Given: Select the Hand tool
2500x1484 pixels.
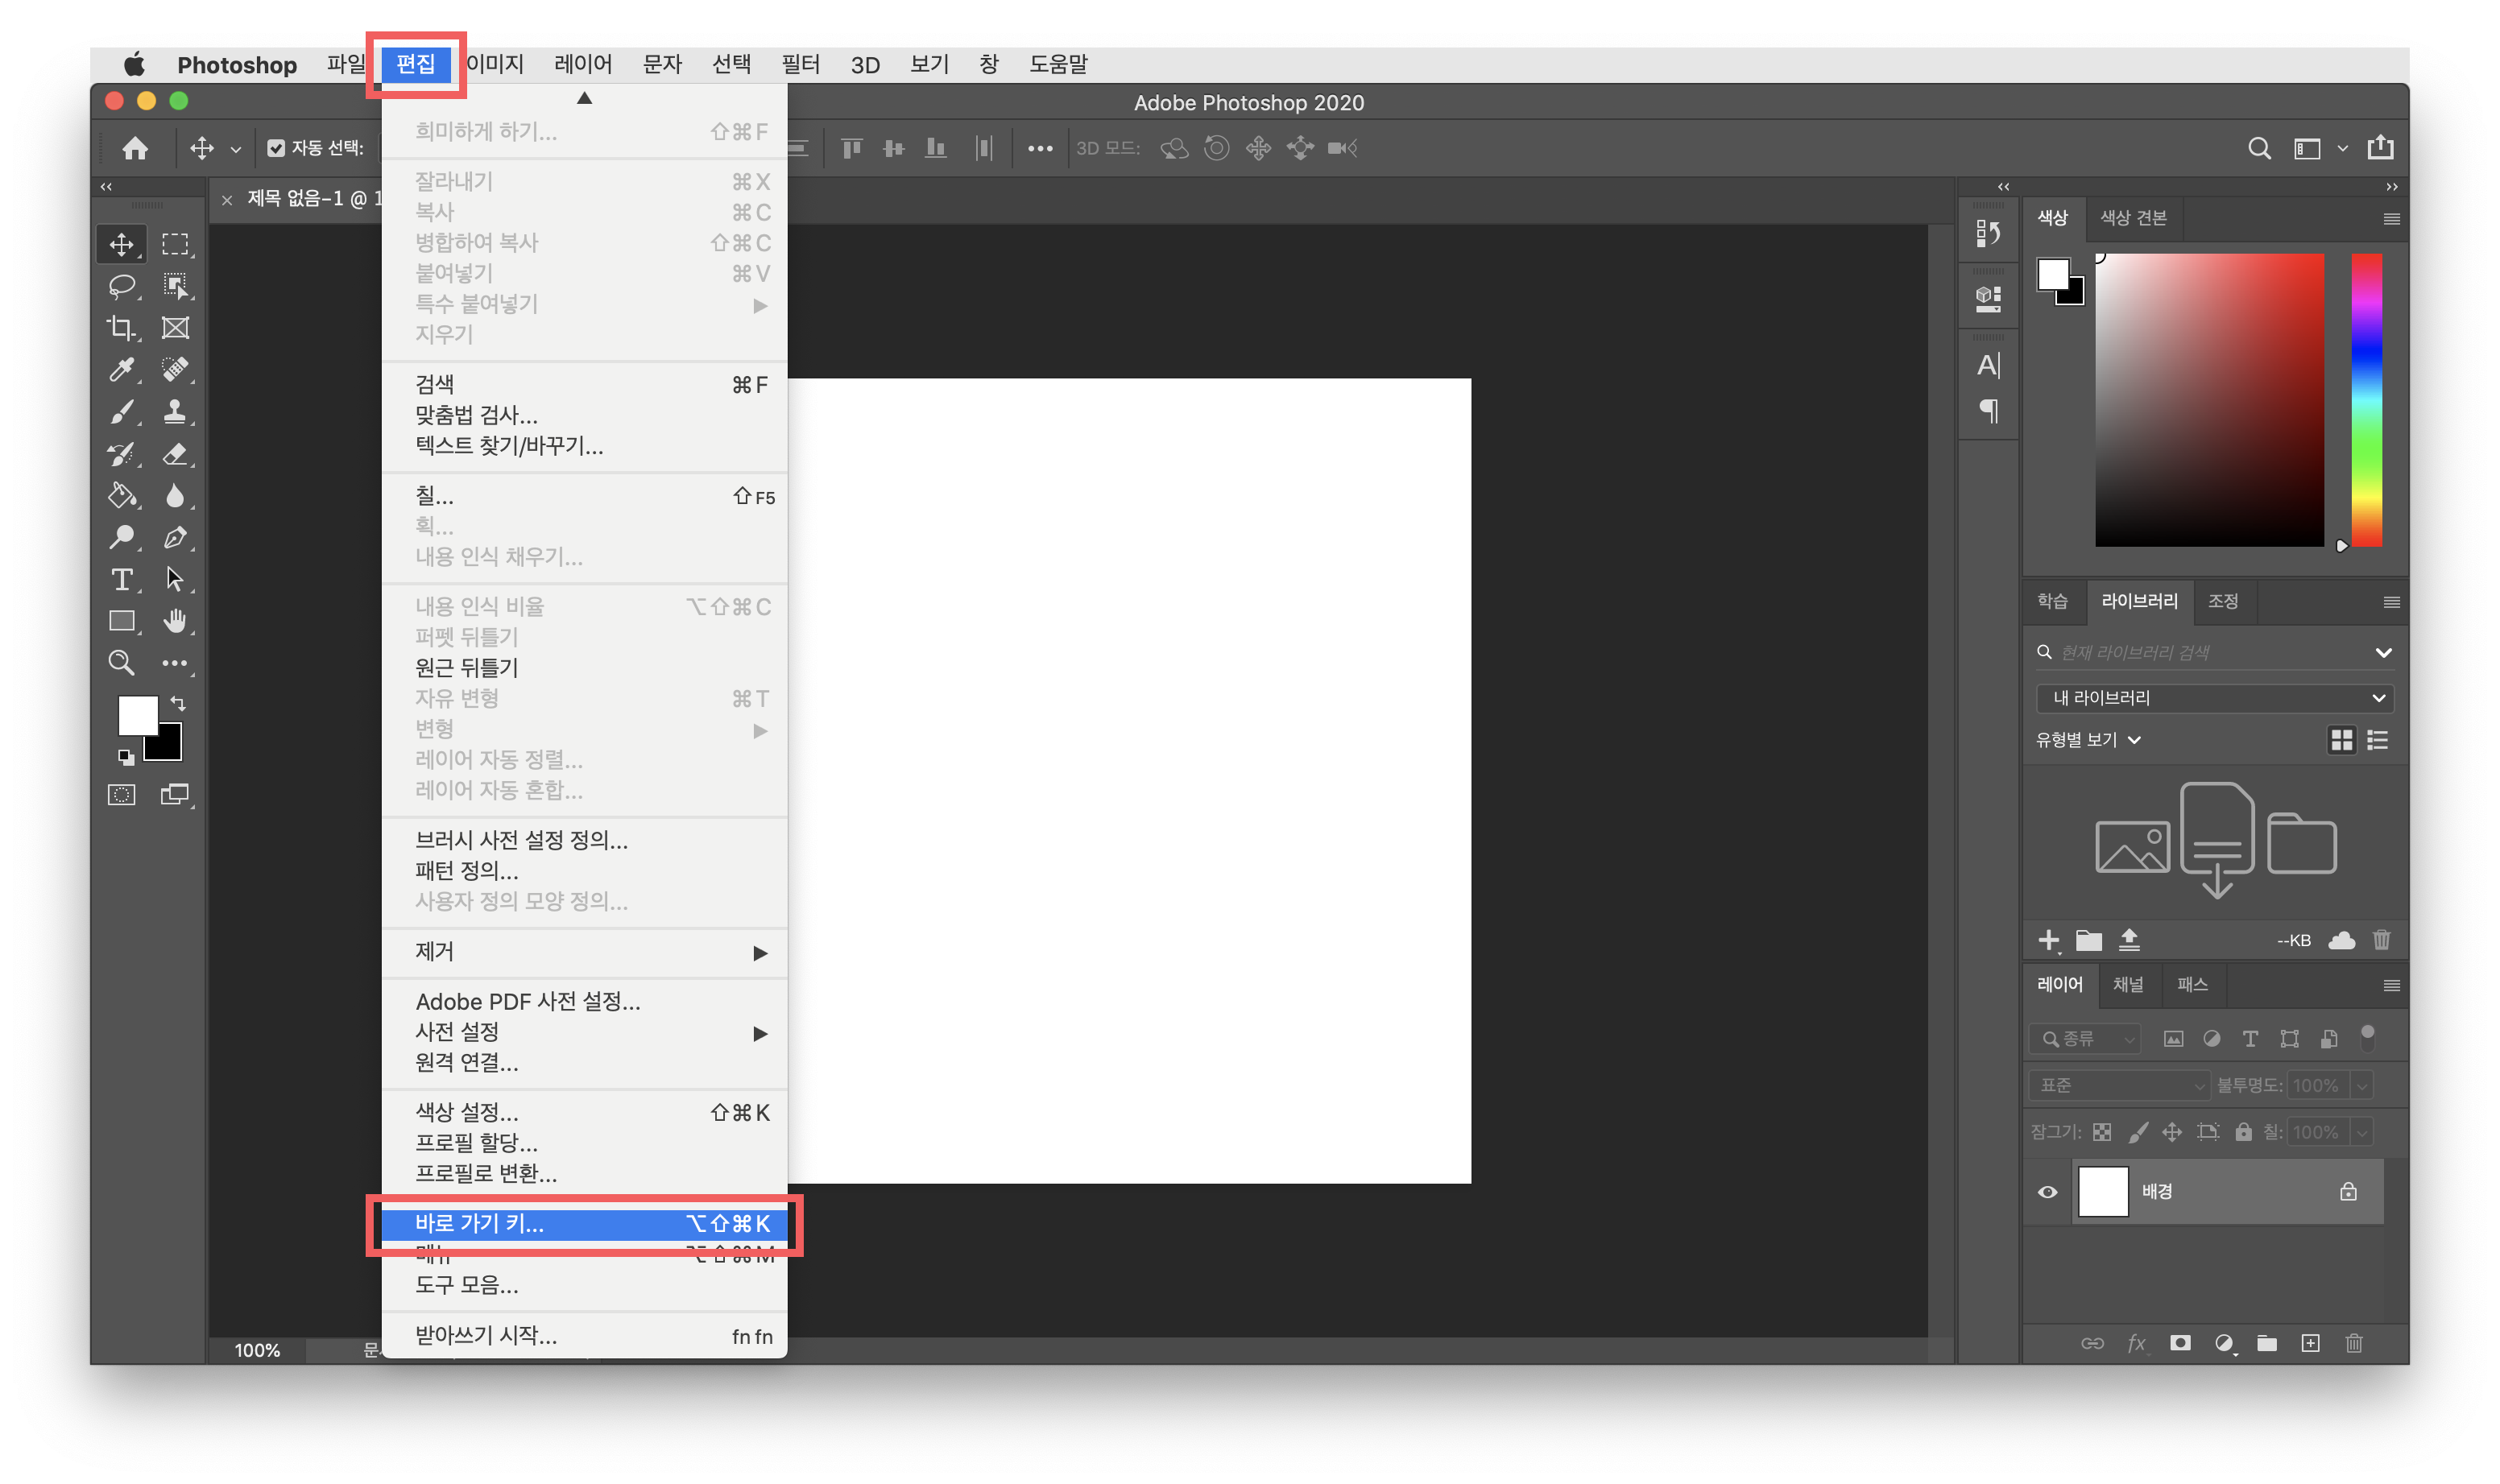Looking at the screenshot, I should [175, 621].
